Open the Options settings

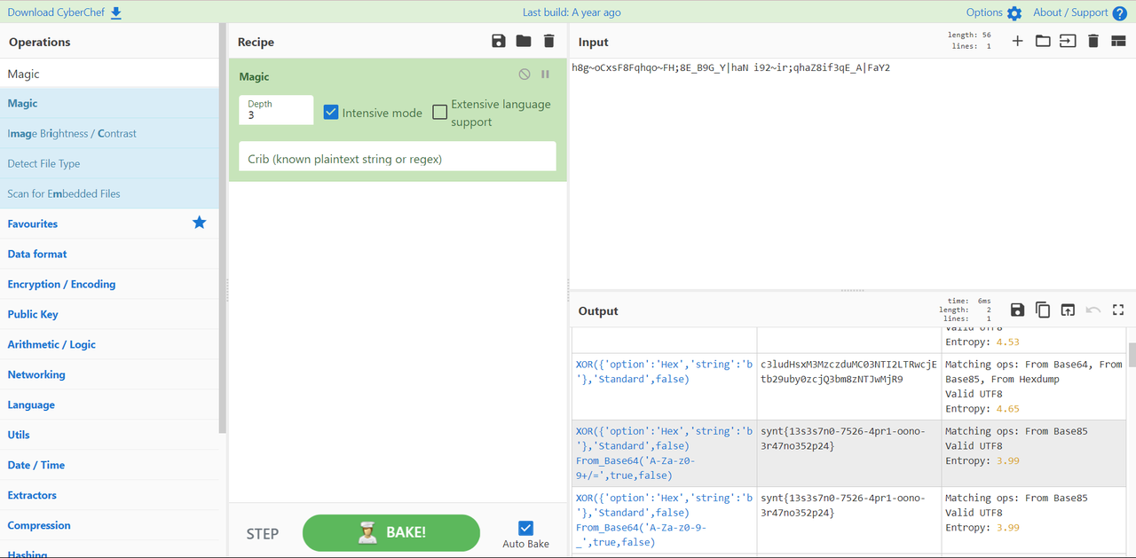click(x=993, y=12)
